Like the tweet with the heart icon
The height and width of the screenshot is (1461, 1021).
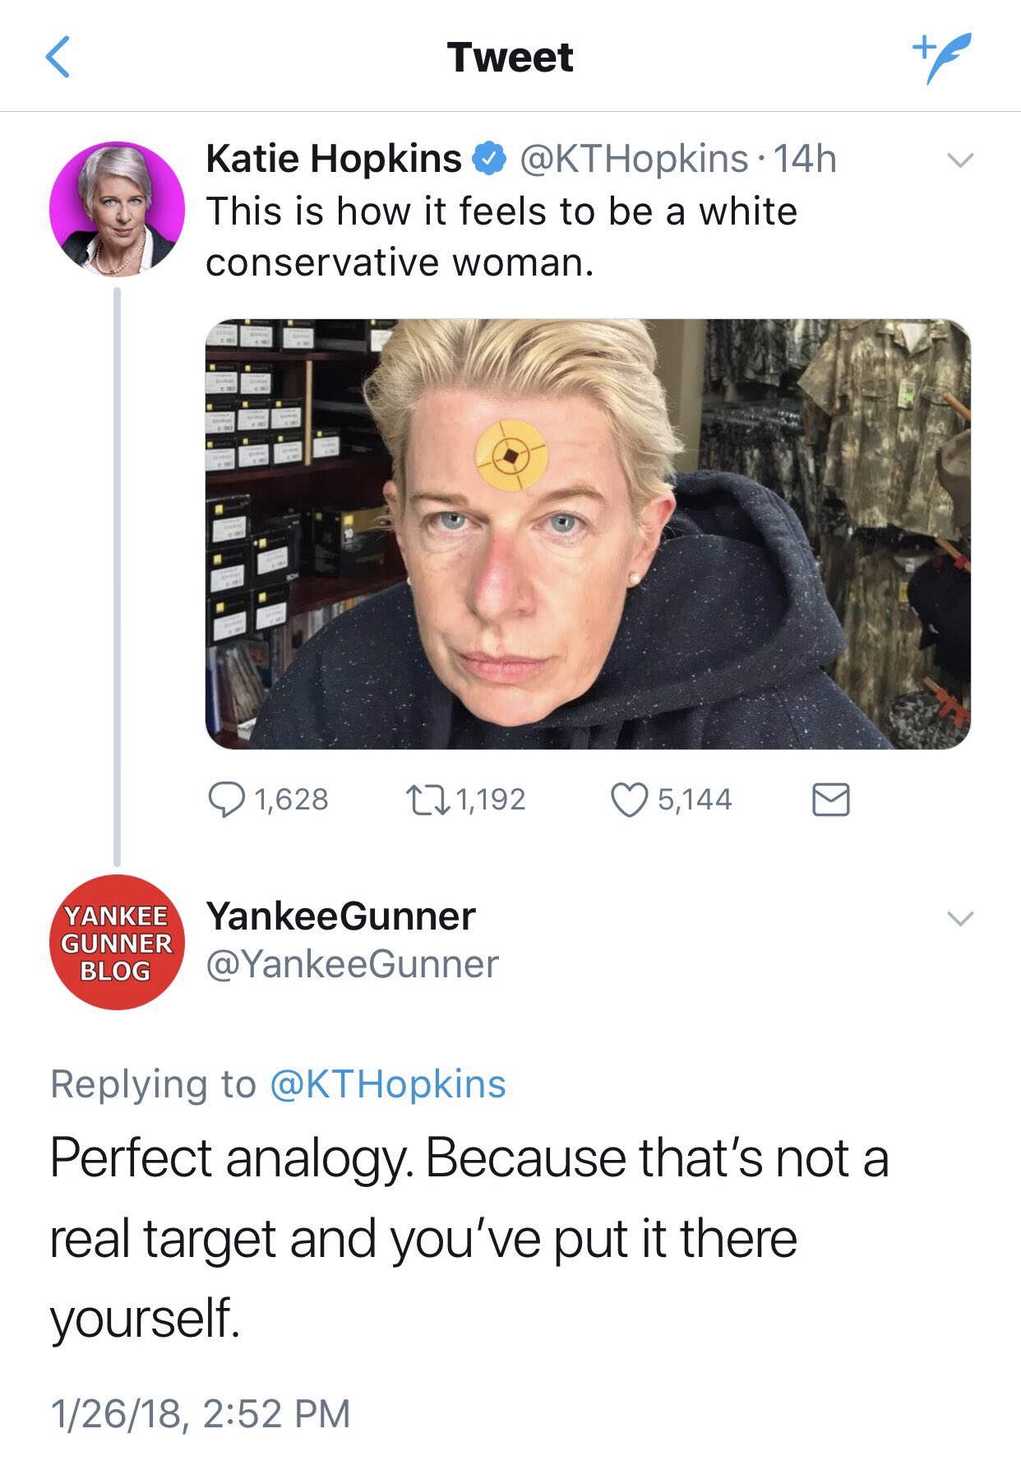point(629,800)
